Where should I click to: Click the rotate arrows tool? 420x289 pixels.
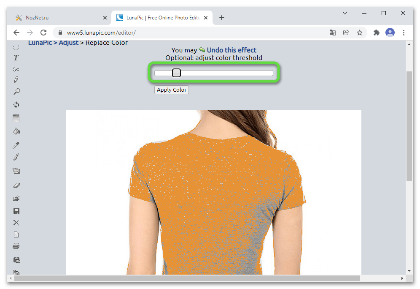(x=16, y=105)
